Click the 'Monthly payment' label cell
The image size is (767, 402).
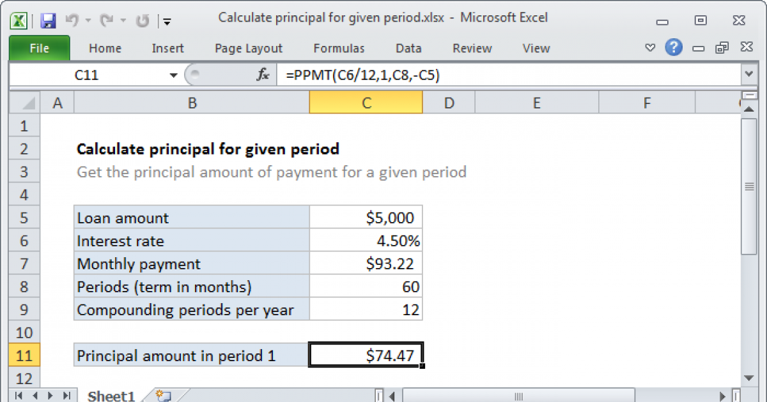click(192, 264)
